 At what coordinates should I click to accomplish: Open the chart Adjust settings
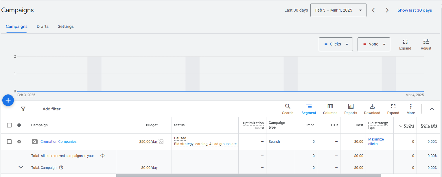tap(426, 44)
